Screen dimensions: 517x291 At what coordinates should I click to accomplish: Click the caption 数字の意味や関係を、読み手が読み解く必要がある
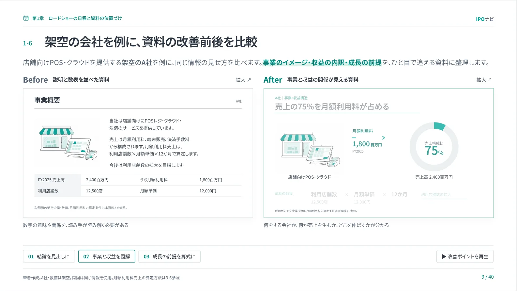(x=76, y=225)
